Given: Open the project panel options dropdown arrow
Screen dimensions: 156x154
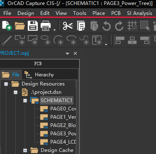Looking at the screenshot, I should point(67,54).
